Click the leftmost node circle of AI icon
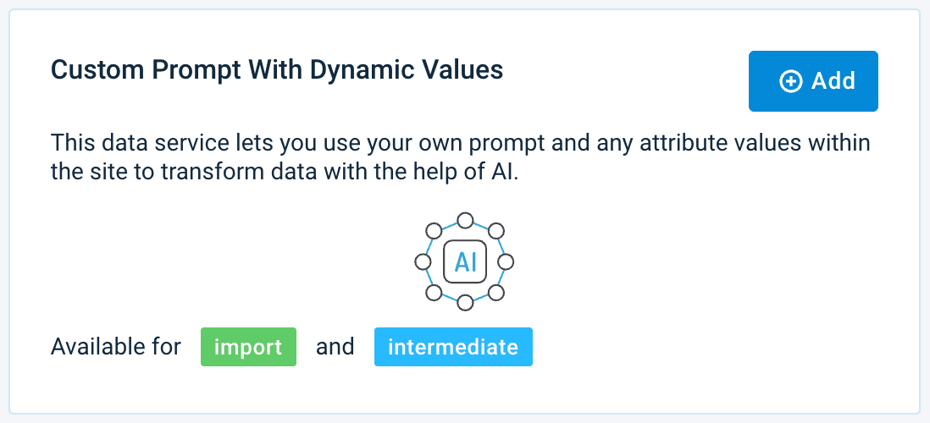This screenshot has width=930, height=423. [x=423, y=261]
